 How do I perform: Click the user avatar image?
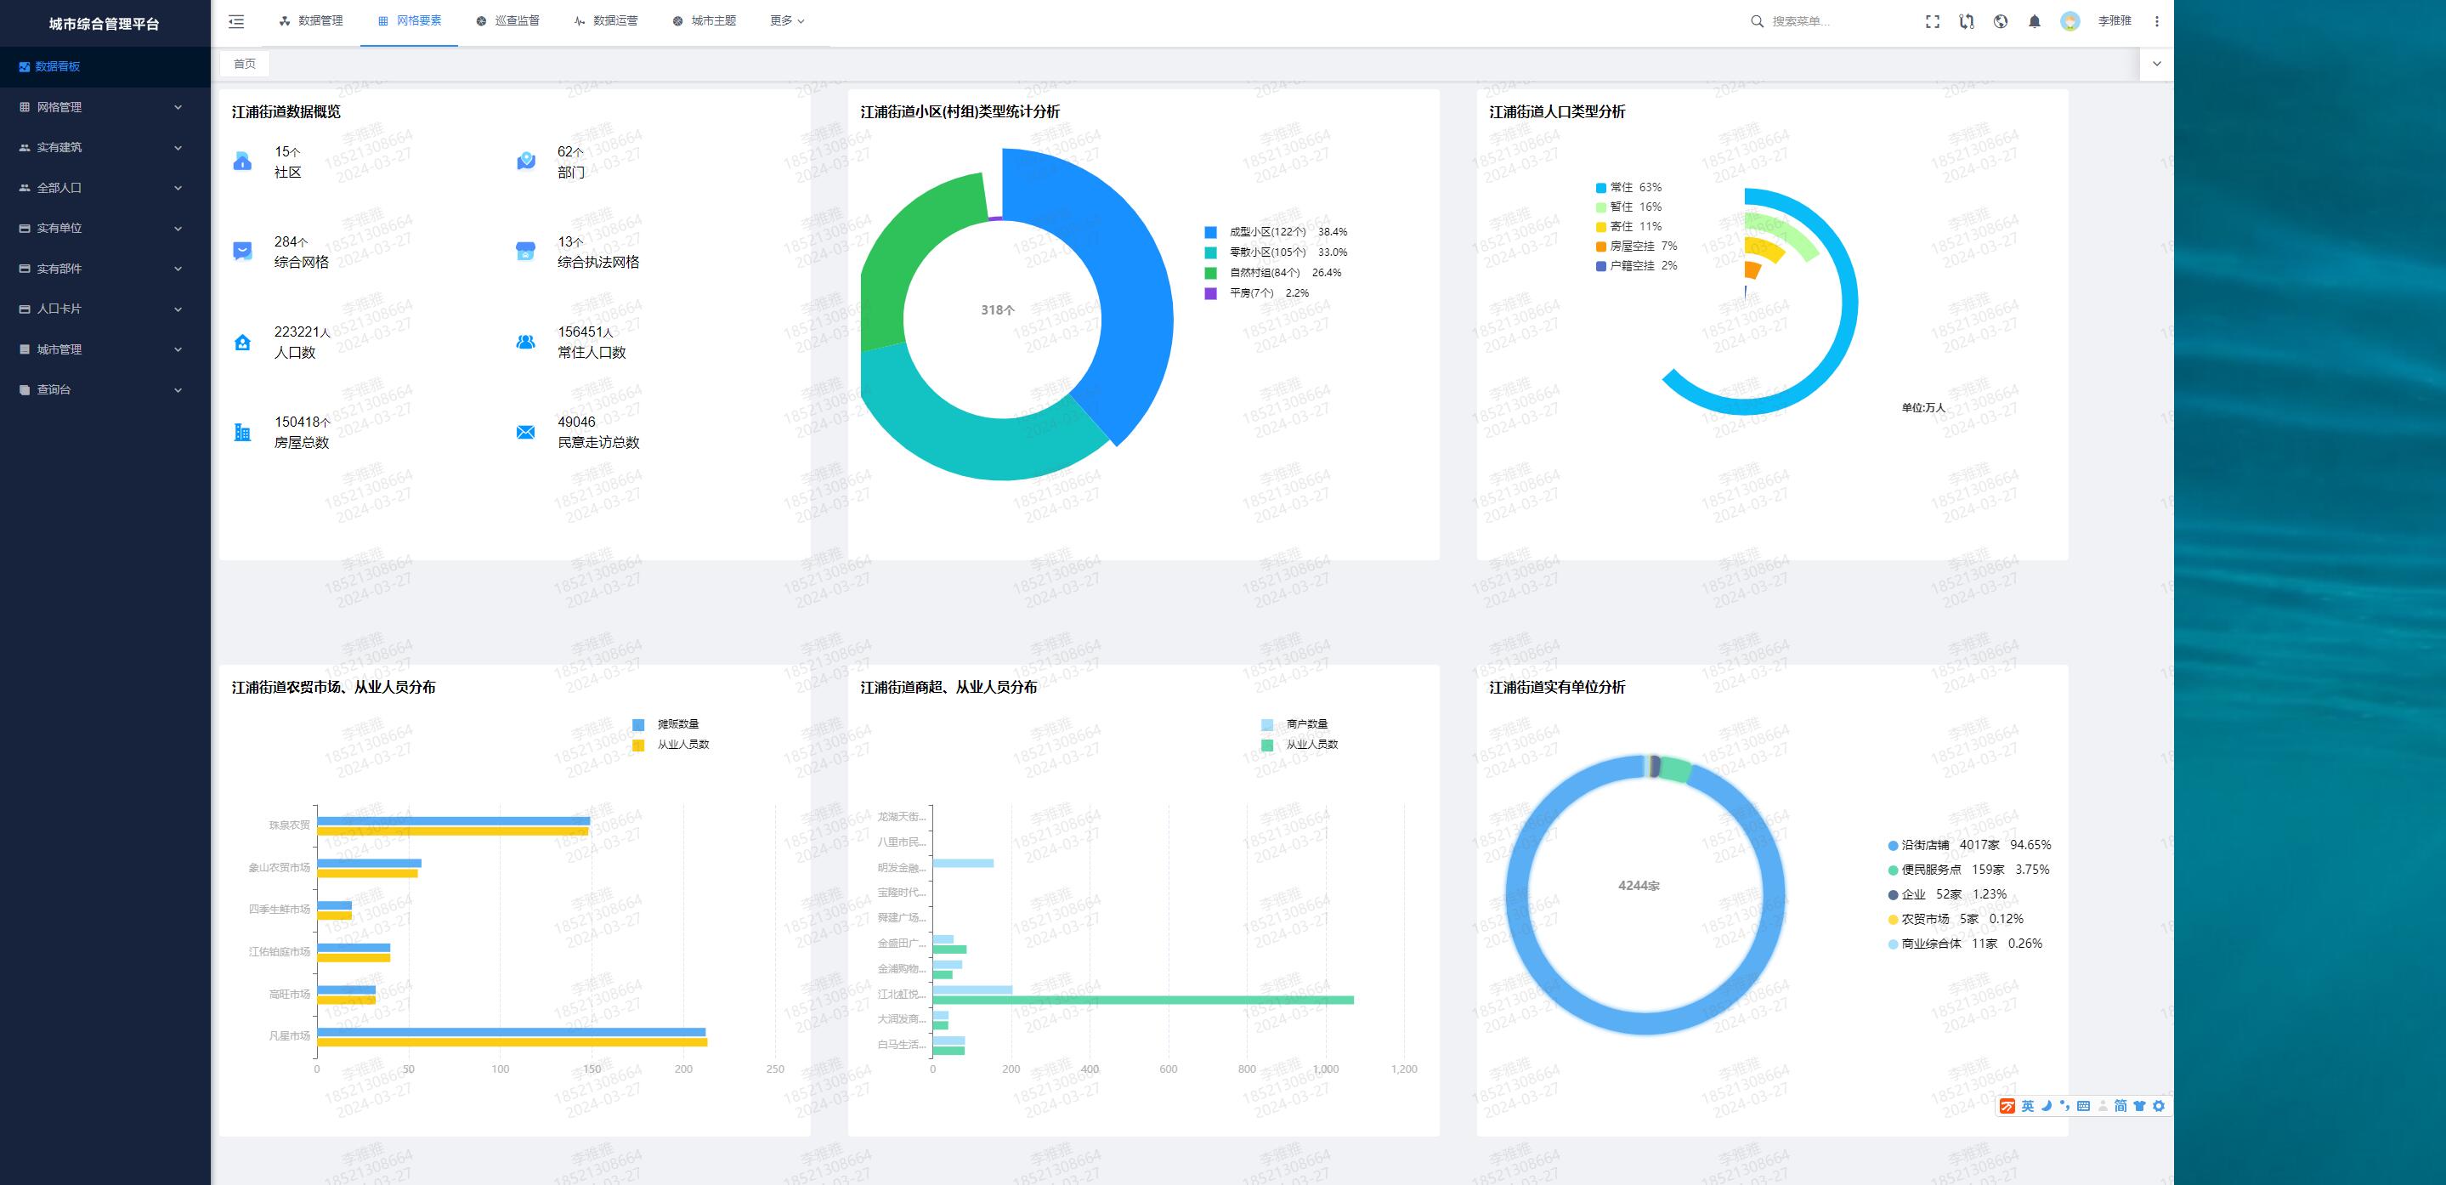(2070, 21)
